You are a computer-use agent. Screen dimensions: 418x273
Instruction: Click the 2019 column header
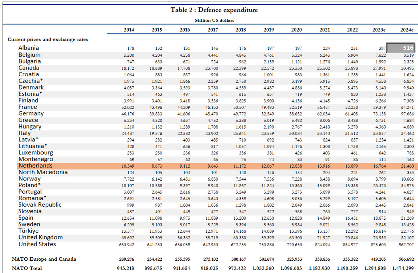(269, 30)
